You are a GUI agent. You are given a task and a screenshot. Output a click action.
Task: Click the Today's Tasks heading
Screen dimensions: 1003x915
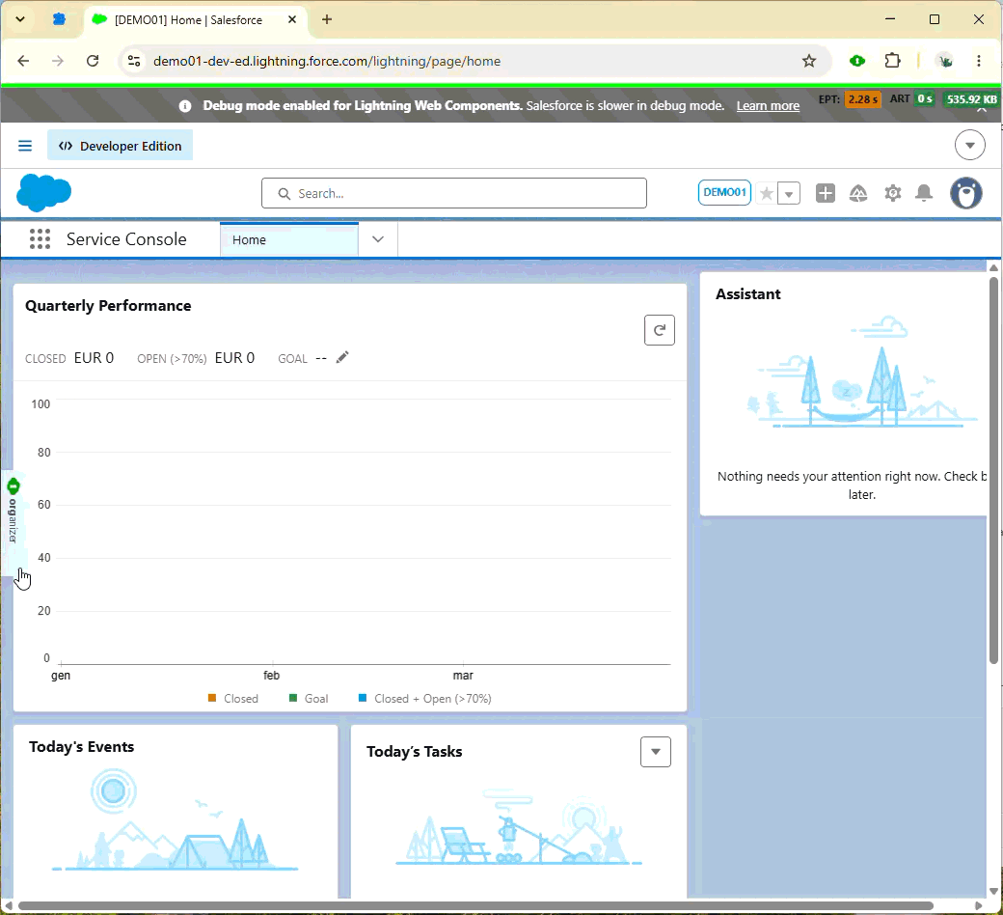click(x=414, y=752)
